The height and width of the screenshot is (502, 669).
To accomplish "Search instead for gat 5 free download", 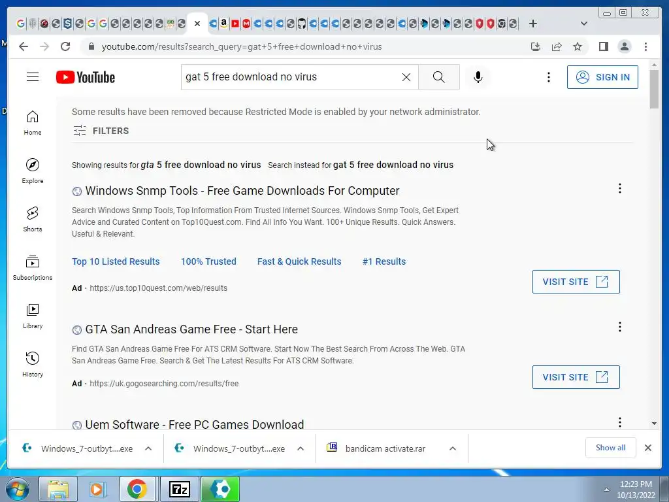I will (393, 165).
